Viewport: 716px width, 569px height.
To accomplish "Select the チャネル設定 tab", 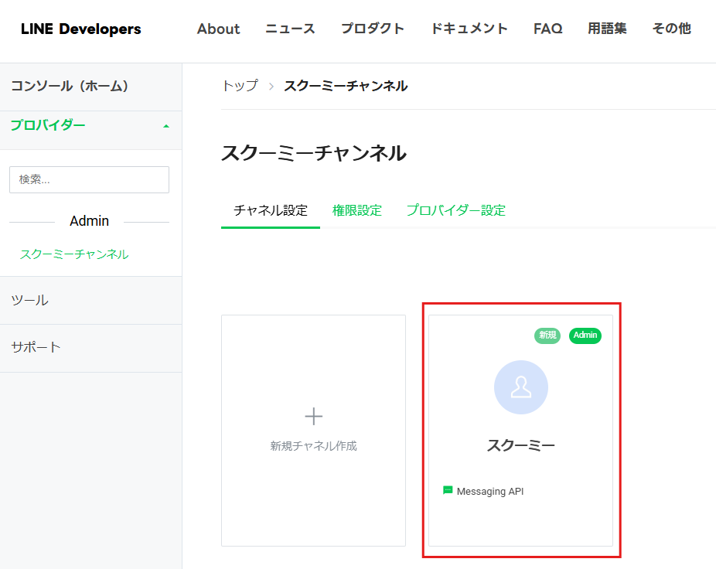I will (x=271, y=210).
